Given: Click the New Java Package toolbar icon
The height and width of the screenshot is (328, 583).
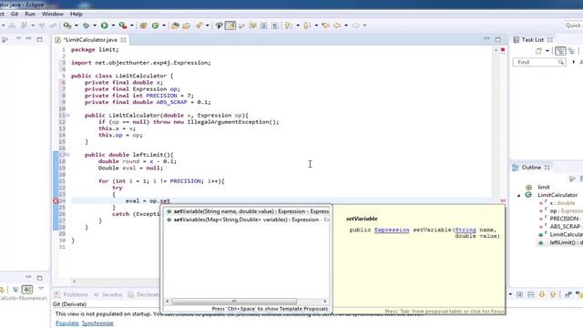Looking at the screenshot, I should (x=143, y=26).
